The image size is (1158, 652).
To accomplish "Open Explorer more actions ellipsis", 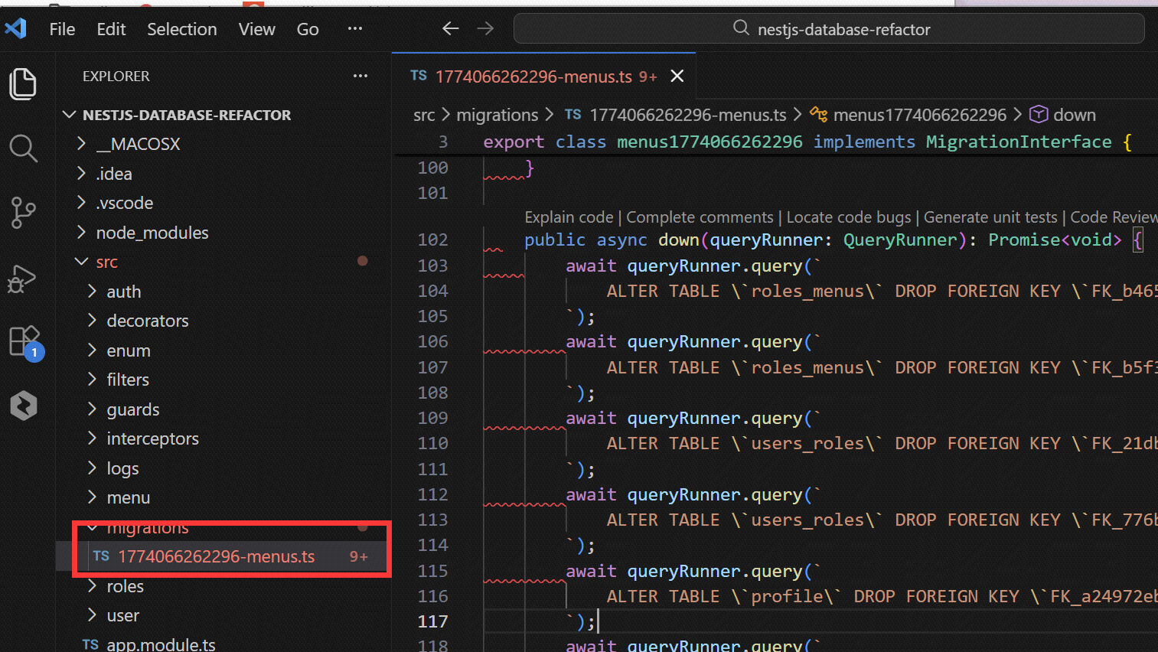I will tap(360, 76).
